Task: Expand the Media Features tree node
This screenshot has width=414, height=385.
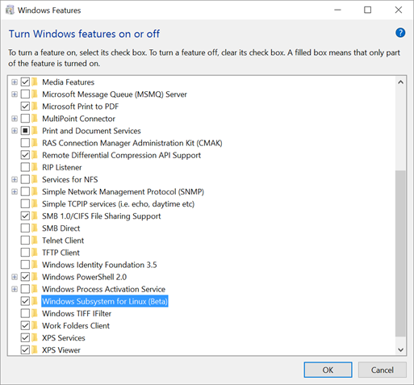Action: (x=15, y=82)
